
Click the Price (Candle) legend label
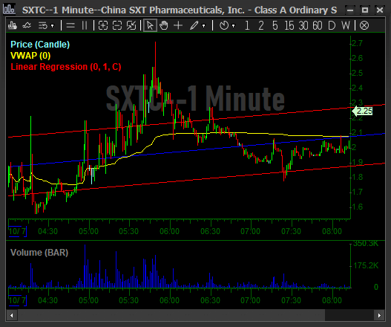(x=40, y=45)
